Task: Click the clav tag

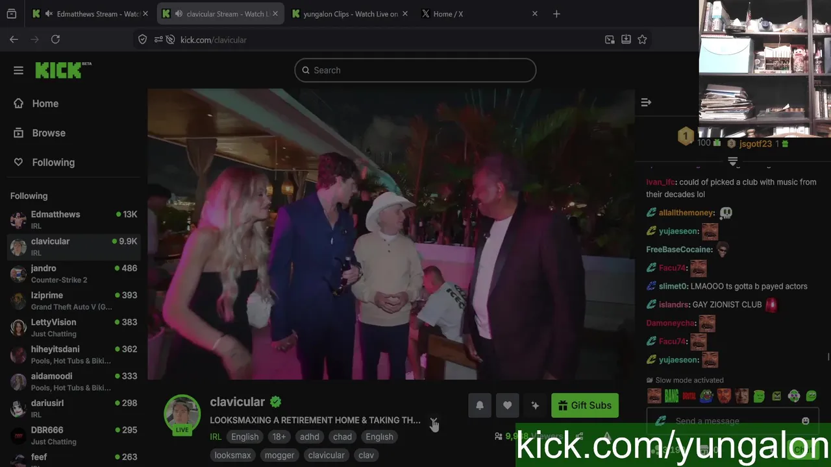Action: [366, 455]
